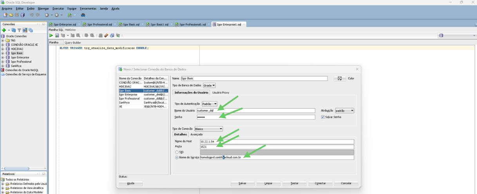This screenshot has width=477, height=194.
Task: Select Igor Basic in Conexões tree
Action: (x=17, y=53)
